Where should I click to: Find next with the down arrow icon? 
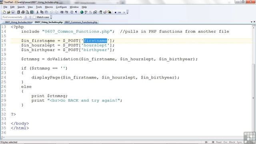(x=26, y=17)
